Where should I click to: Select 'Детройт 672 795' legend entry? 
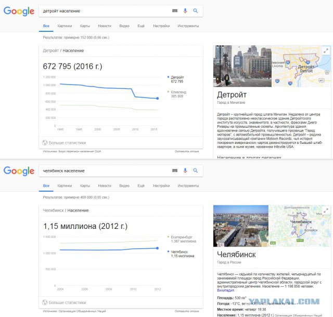coord(176,79)
